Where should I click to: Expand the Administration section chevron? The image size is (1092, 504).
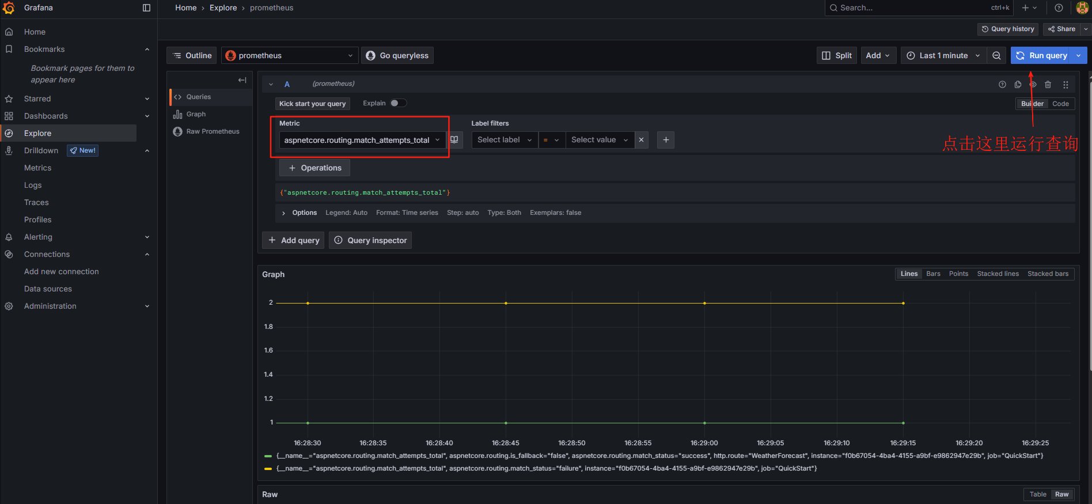point(147,306)
